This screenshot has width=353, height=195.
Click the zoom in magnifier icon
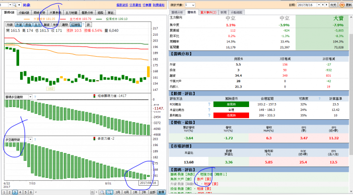click(x=109, y=192)
